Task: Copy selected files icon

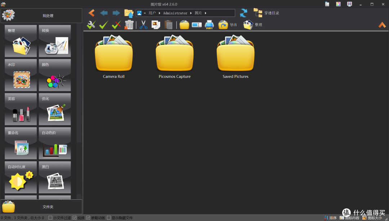Action: click(x=156, y=25)
